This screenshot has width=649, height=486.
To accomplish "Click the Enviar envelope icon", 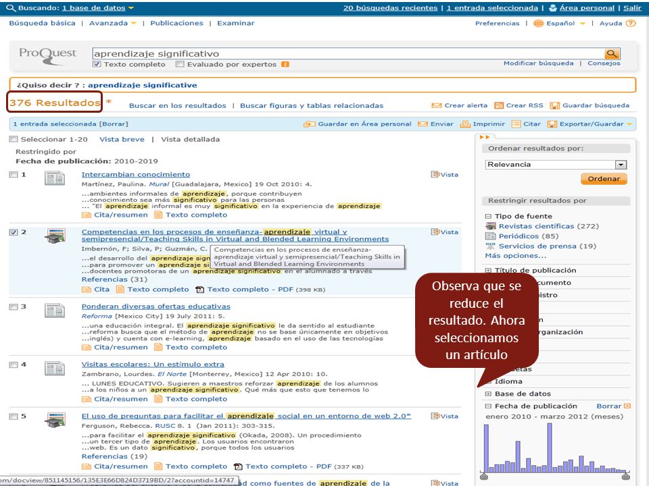I will point(423,124).
